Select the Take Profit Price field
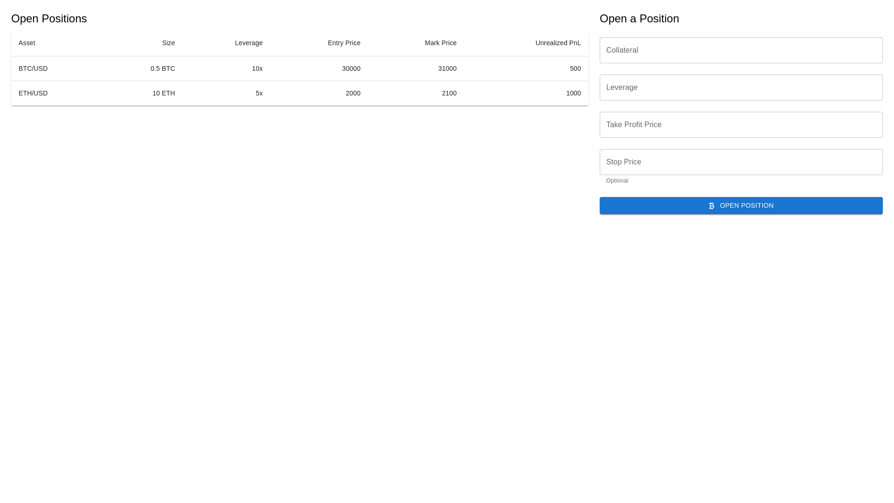Screen dimensions: 894x503 (741, 125)
